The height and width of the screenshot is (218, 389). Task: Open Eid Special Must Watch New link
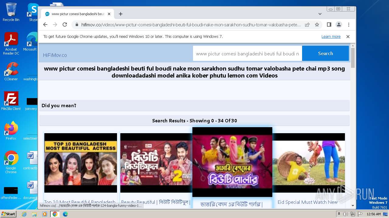(x=308, y=202)
